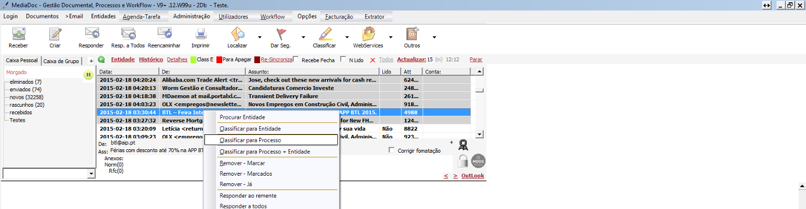Open the Classificar dropdown arrow
Screen dimensions: 806x209
tap(347, 37)
